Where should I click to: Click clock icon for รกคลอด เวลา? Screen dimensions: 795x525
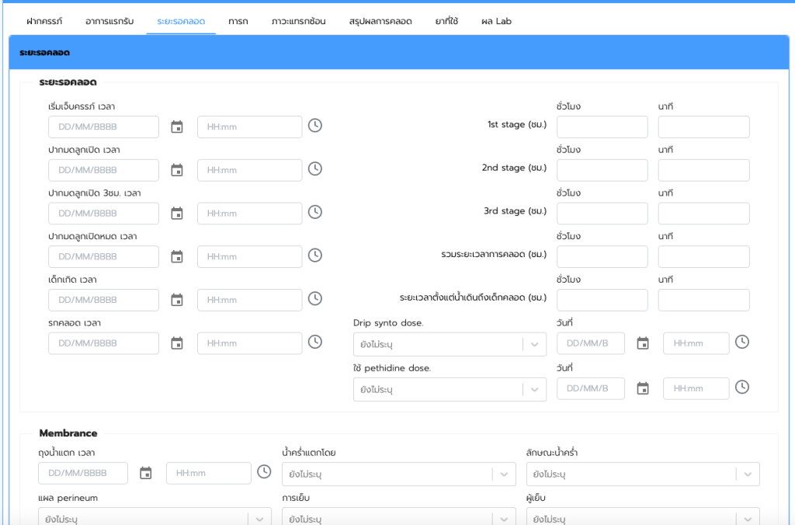coord(314,342)
